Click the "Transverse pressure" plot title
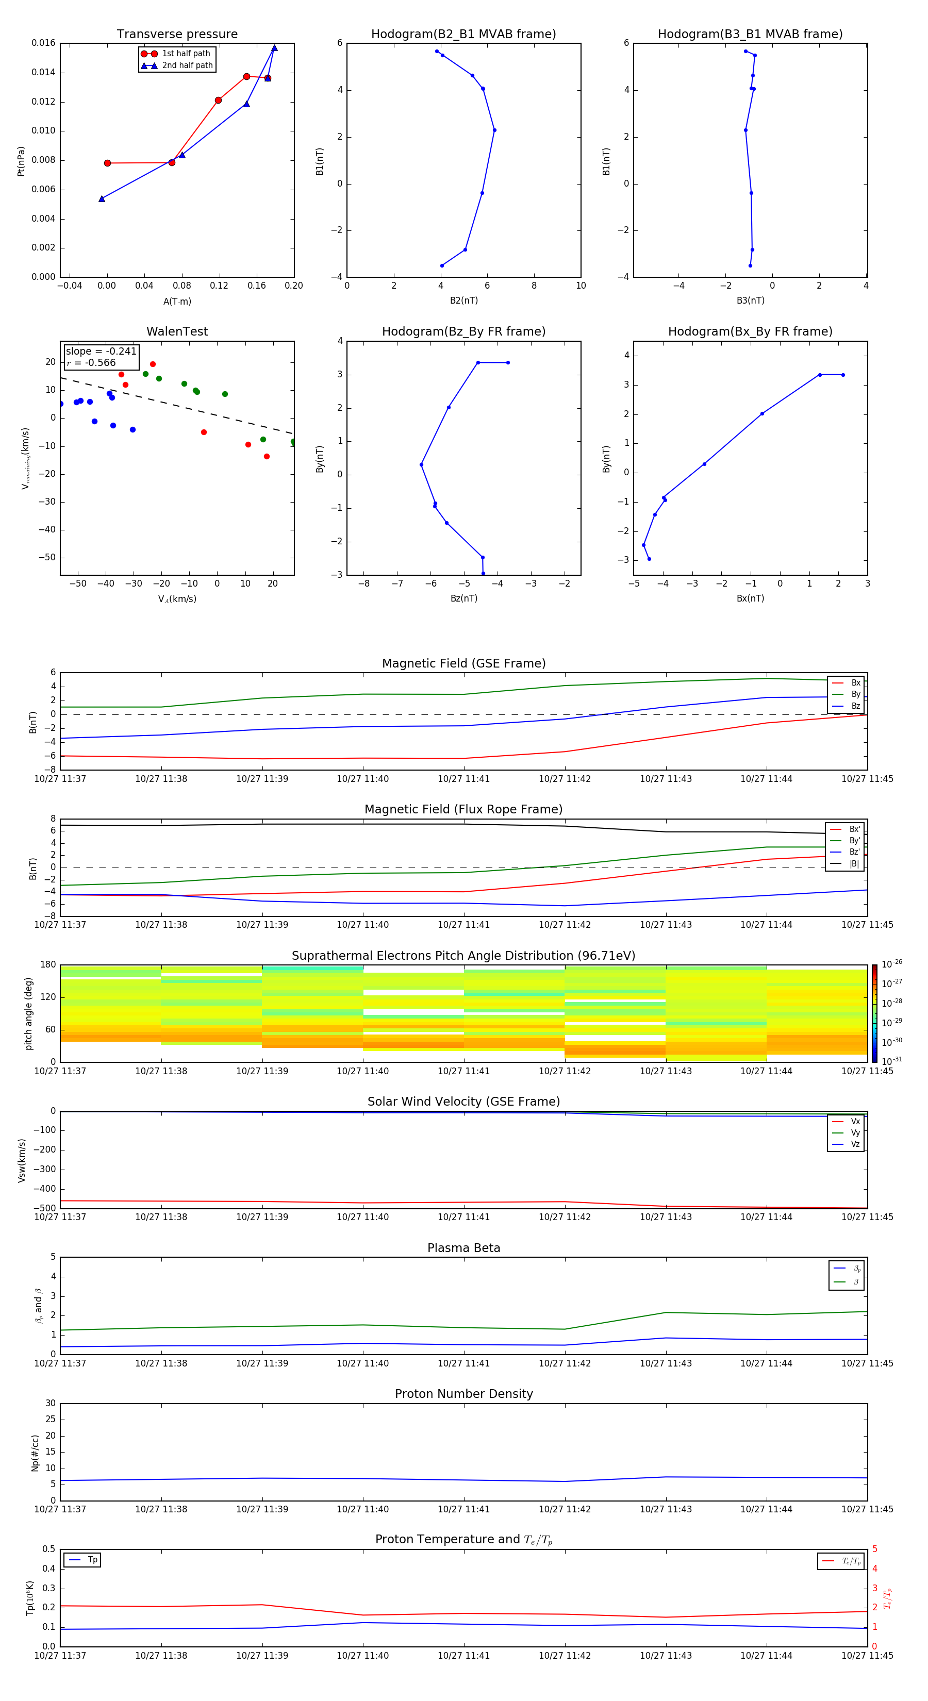928x1701 pixels. (x=177, y=35)
